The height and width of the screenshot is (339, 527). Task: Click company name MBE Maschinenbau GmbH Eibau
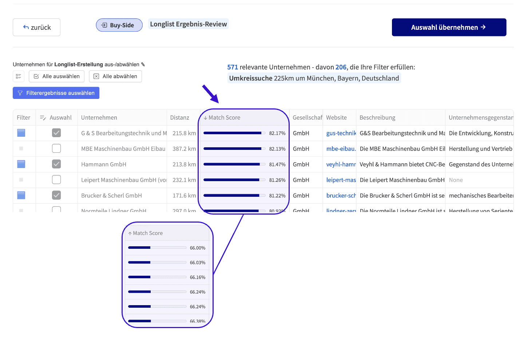(123, 149)
